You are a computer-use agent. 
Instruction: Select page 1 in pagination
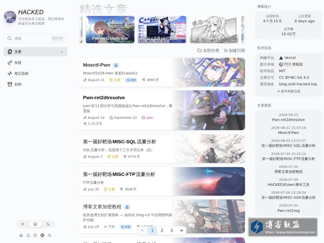coord(152,231)
